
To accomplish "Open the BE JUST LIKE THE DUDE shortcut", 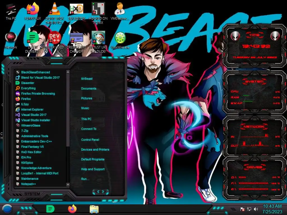I will (98, 43).
